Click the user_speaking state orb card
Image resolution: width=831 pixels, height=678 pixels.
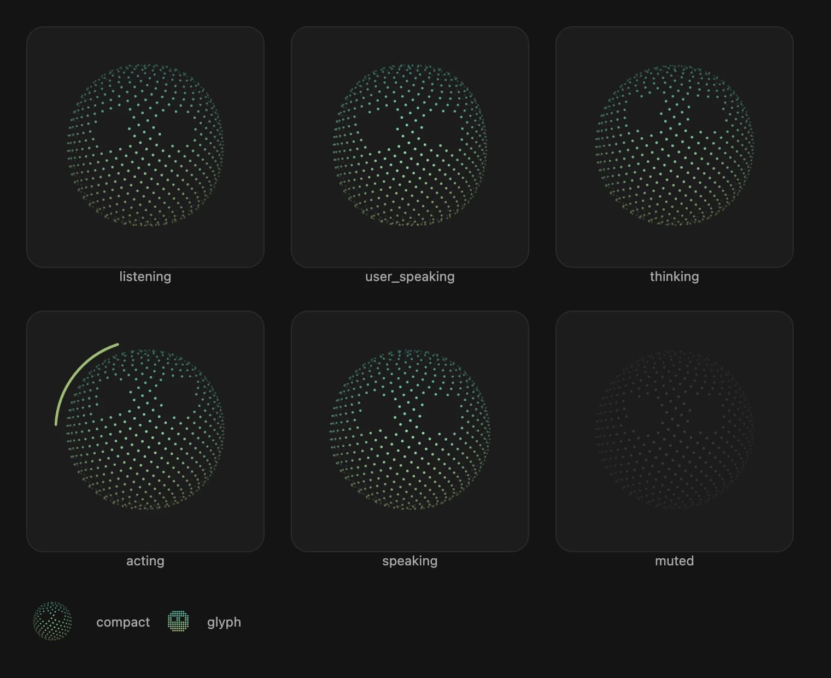point(410,147)
